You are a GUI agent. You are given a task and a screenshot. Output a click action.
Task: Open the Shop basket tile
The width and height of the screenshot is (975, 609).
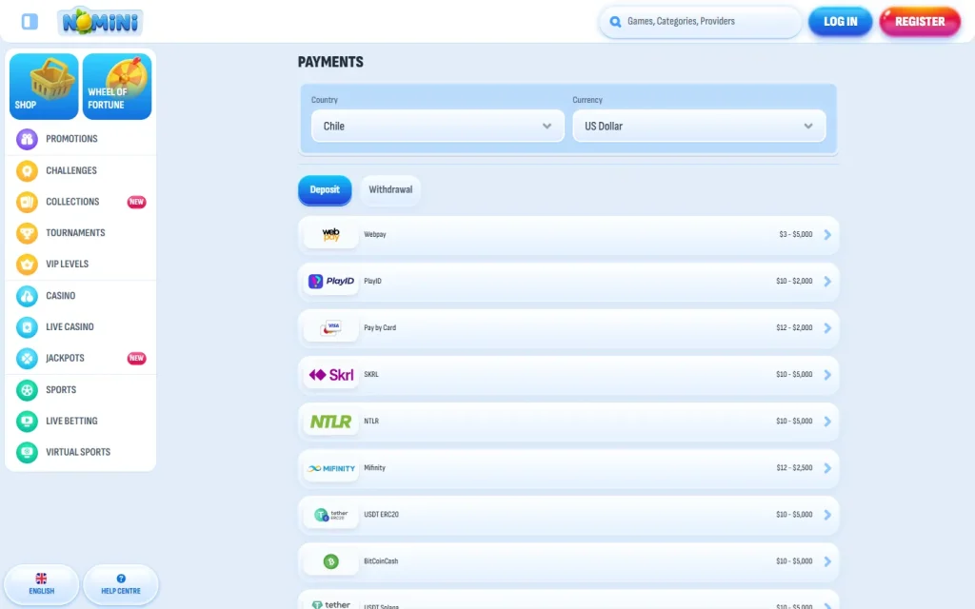click(44, 87)
